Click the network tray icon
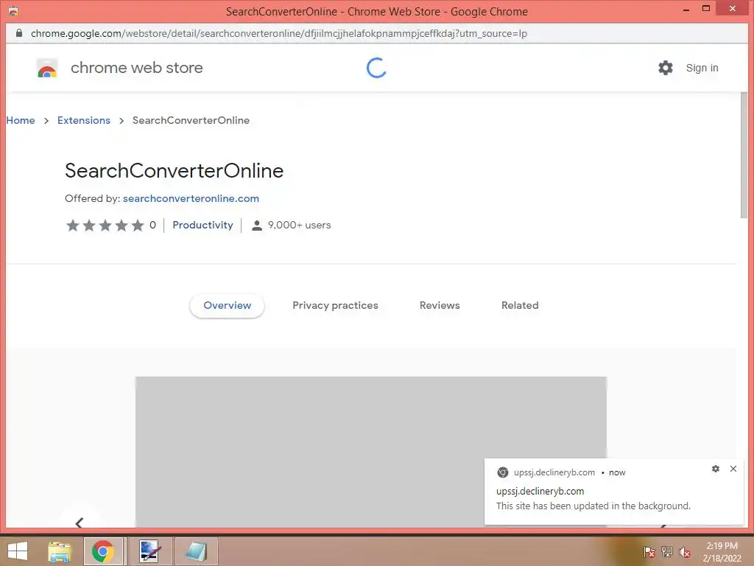 coord(666,552)
